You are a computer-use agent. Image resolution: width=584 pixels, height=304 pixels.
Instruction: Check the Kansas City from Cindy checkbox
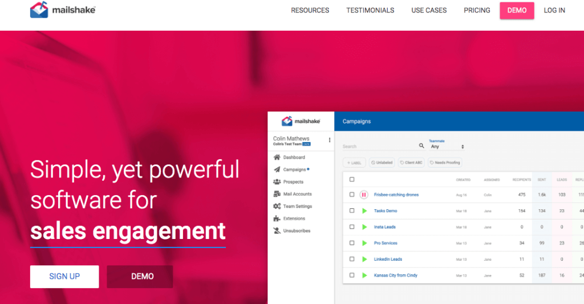click(x=351, y=275)
